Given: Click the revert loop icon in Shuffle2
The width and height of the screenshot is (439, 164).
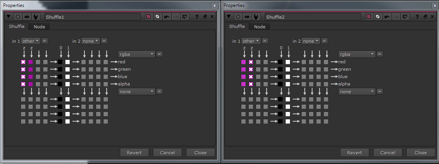Looking at the screenshot, I should [x=405, y=17].
